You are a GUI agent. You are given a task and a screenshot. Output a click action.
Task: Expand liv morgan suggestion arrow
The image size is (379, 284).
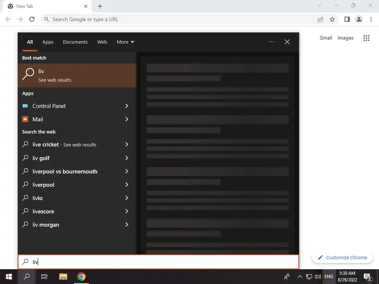click(x=127, y=224)
